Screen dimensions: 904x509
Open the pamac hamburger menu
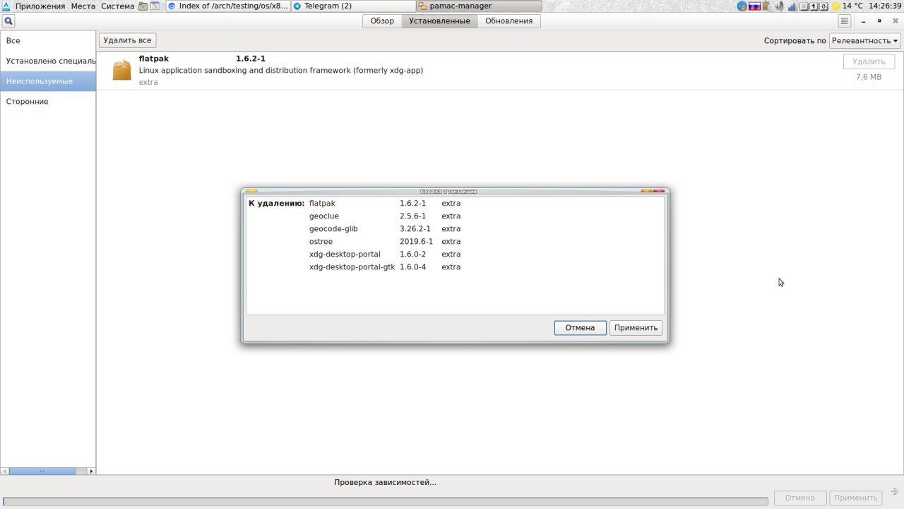tap(844, 21)
